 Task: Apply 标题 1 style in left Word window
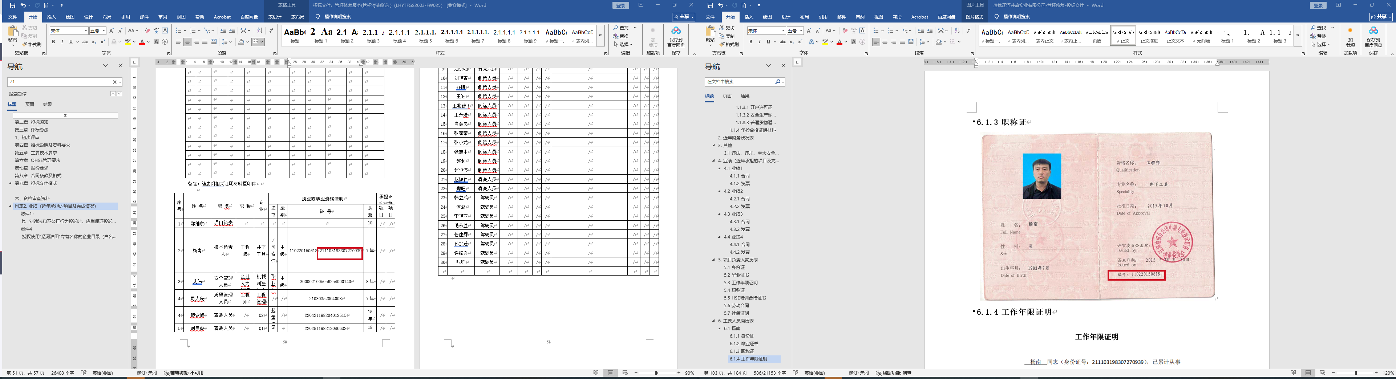(x=321, y=36)
